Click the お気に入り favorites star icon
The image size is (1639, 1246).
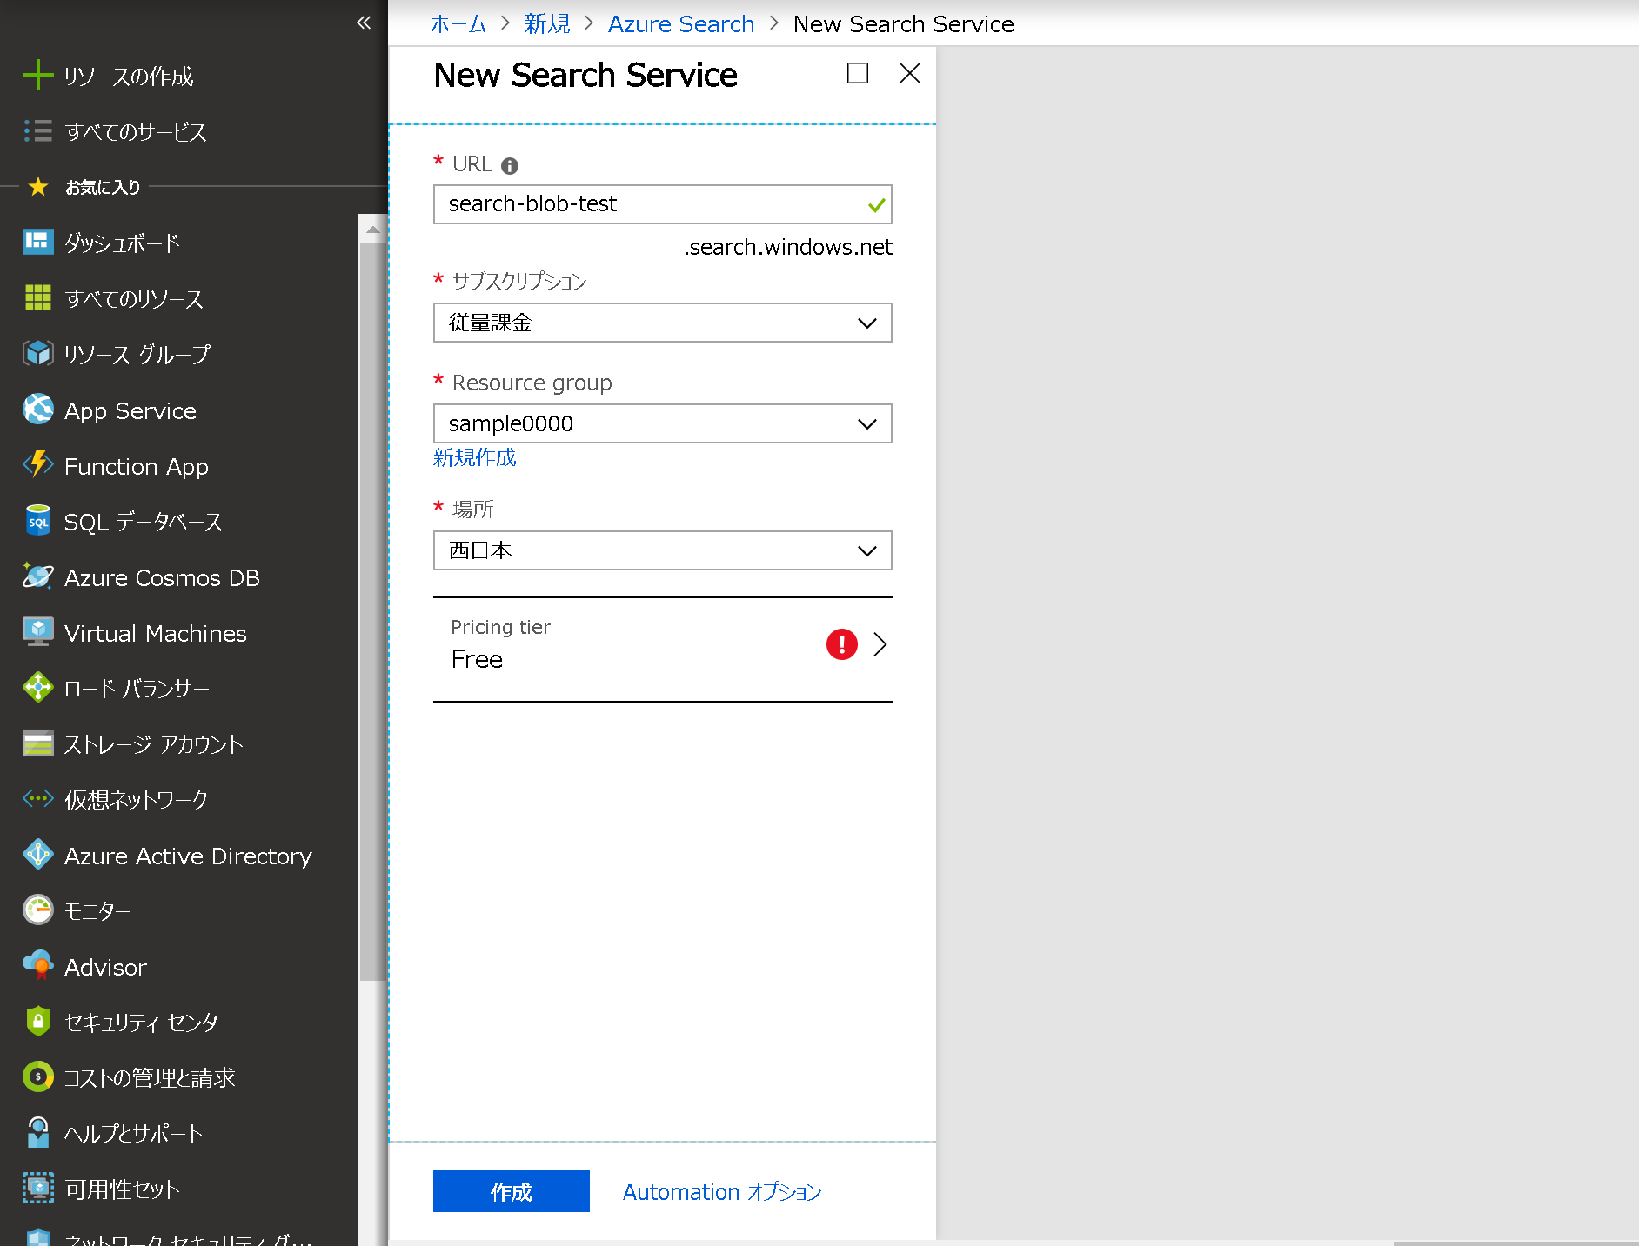[37, 186]
